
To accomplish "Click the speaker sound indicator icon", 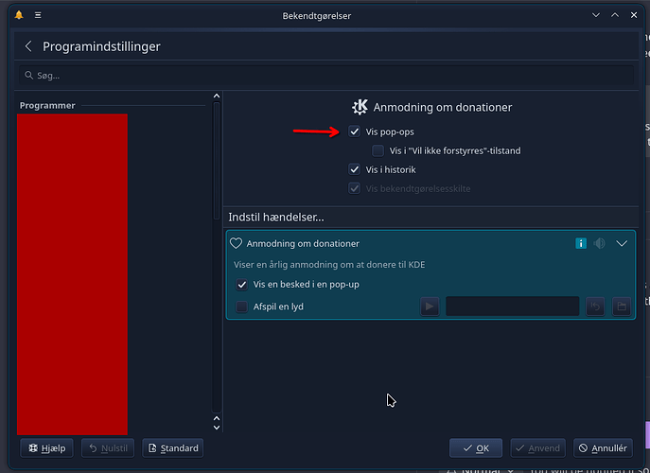I will pos(600,243).
